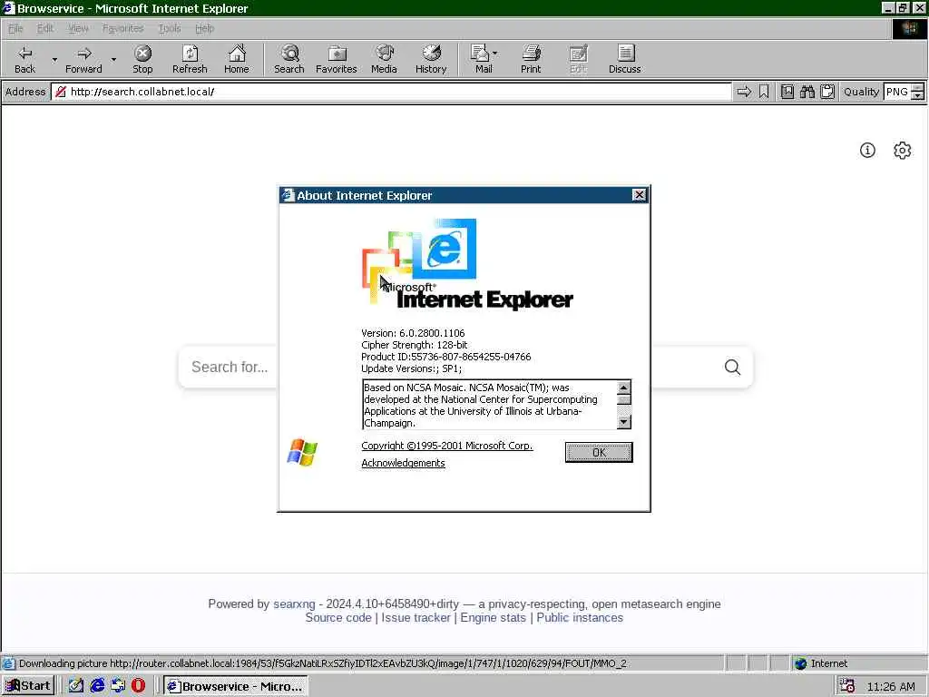Click the system tray scheduler icon
This screenshot has height=697, width=929.
pyautogui.click(x=847, y=686)
